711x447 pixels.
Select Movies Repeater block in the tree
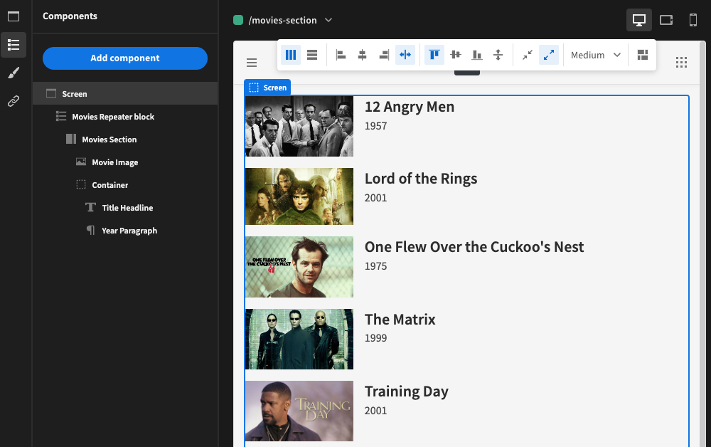coord(112,117)
